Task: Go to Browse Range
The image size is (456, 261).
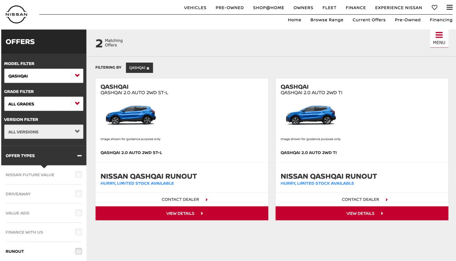Action: [x=327, y=20]
